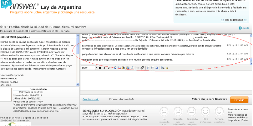Click the 'Ley de Argentina' heading
The width and height of the screenshot is (253, 126).
(x=61, y=7)
